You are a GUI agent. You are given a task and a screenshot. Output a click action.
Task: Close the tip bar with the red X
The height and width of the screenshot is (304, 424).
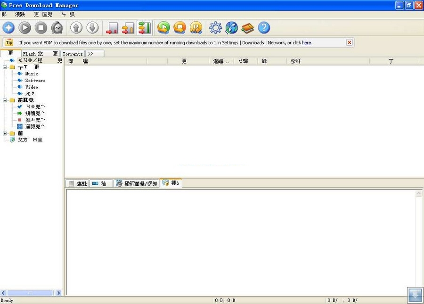coord(350,42)
